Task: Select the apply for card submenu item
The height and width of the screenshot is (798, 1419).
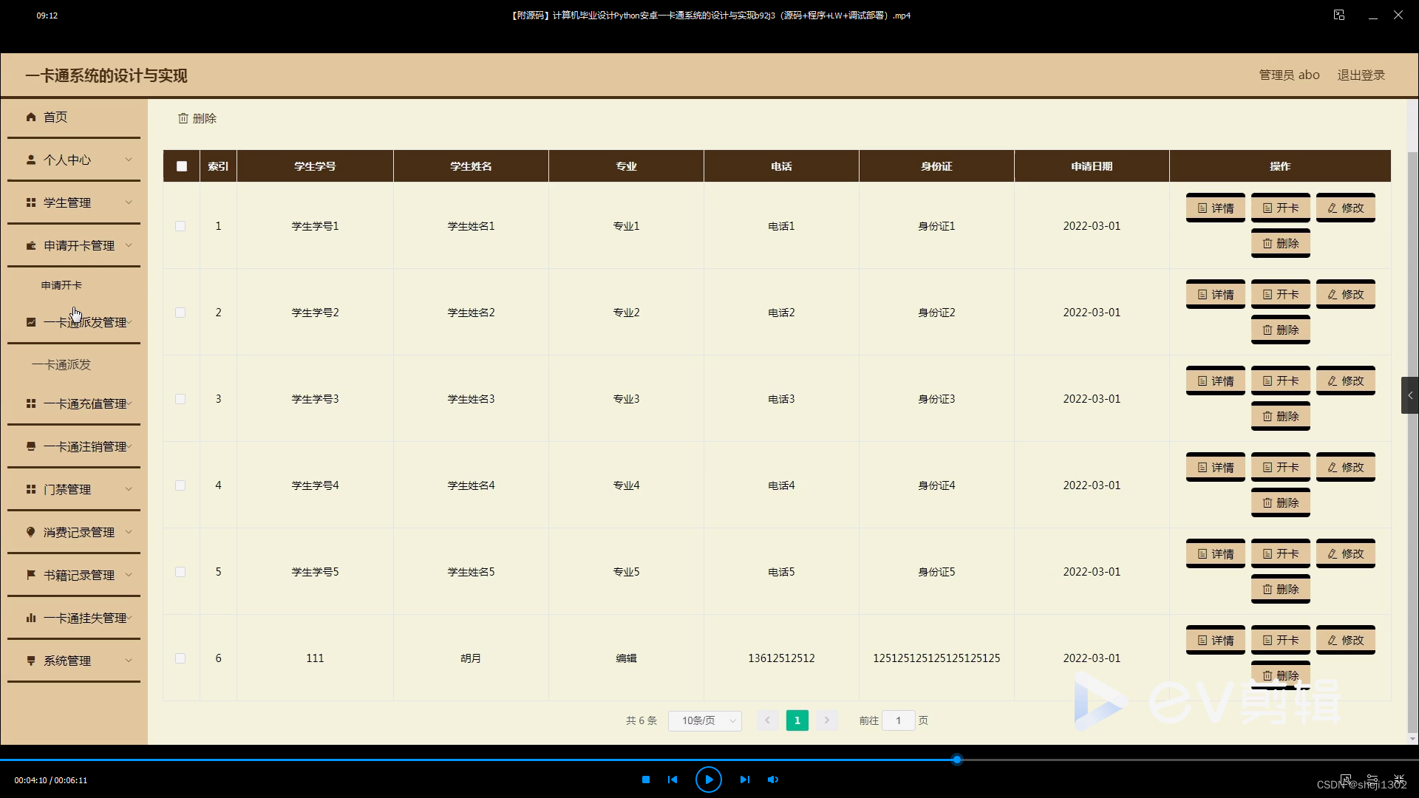Action: 61,285
